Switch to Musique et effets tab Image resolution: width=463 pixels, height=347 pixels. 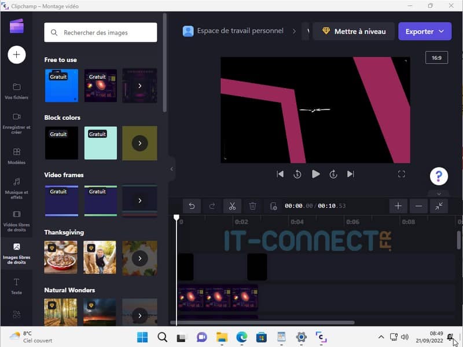click(x=17, y=188)
